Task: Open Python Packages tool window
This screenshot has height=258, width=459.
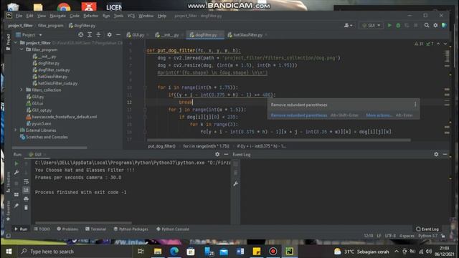Action: coord(131,229)
